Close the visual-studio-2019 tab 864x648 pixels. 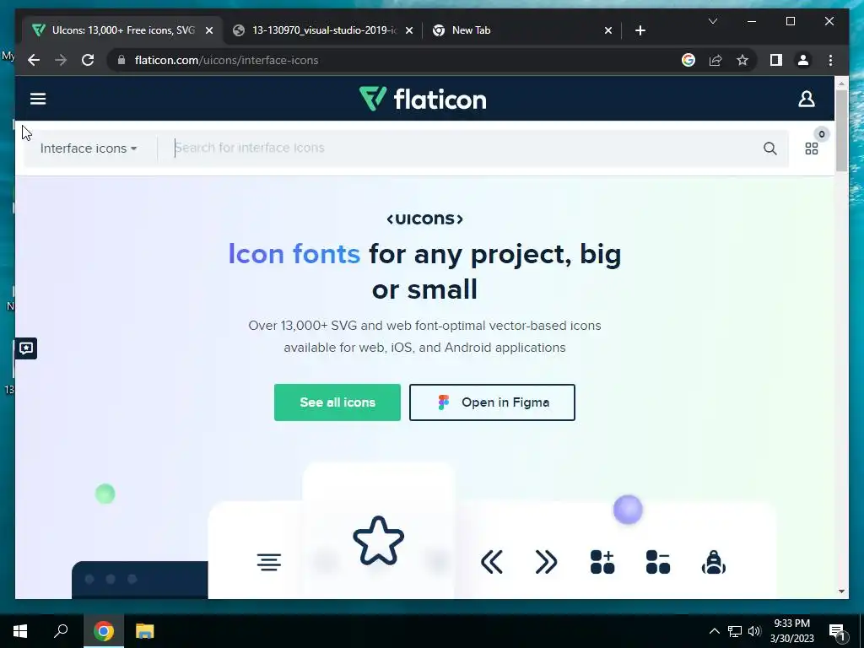409,30
